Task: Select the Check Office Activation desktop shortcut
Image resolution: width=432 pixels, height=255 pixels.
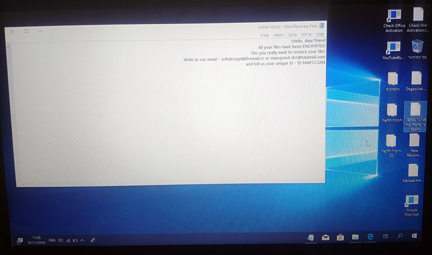Action: tap(394, 21)
